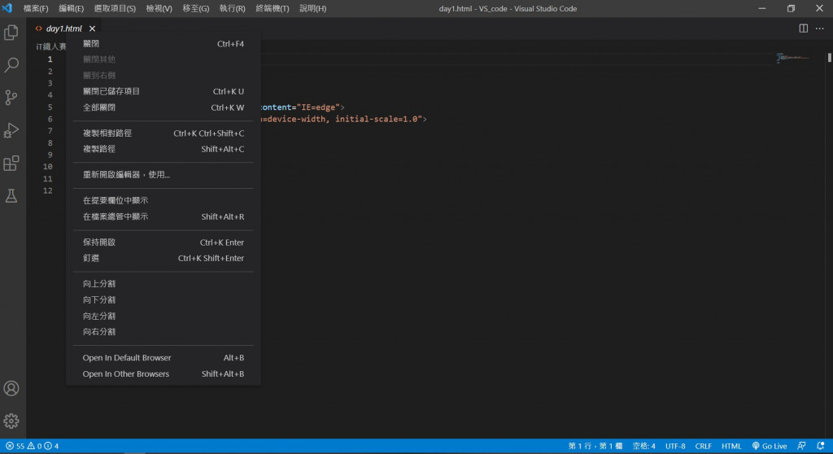Select the day1.html editor tab
The height and width of the screenshot is (454, 833).
coord(63,28)
